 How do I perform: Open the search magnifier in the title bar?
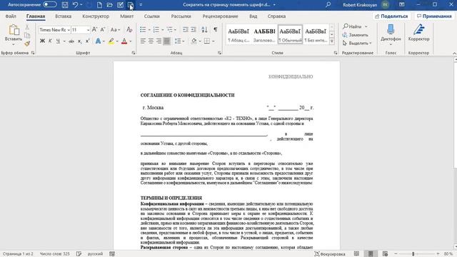point(328,5)
